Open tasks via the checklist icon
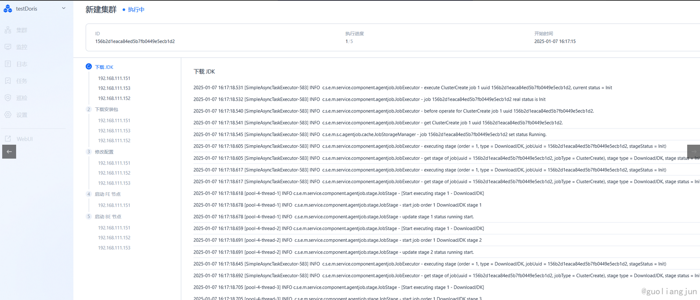This screenshot has height=300, width=700. click(x=8, y=81)
